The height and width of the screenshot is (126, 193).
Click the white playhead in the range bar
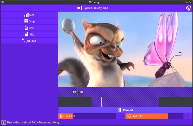pyautogui.click(x=101, y=102)
